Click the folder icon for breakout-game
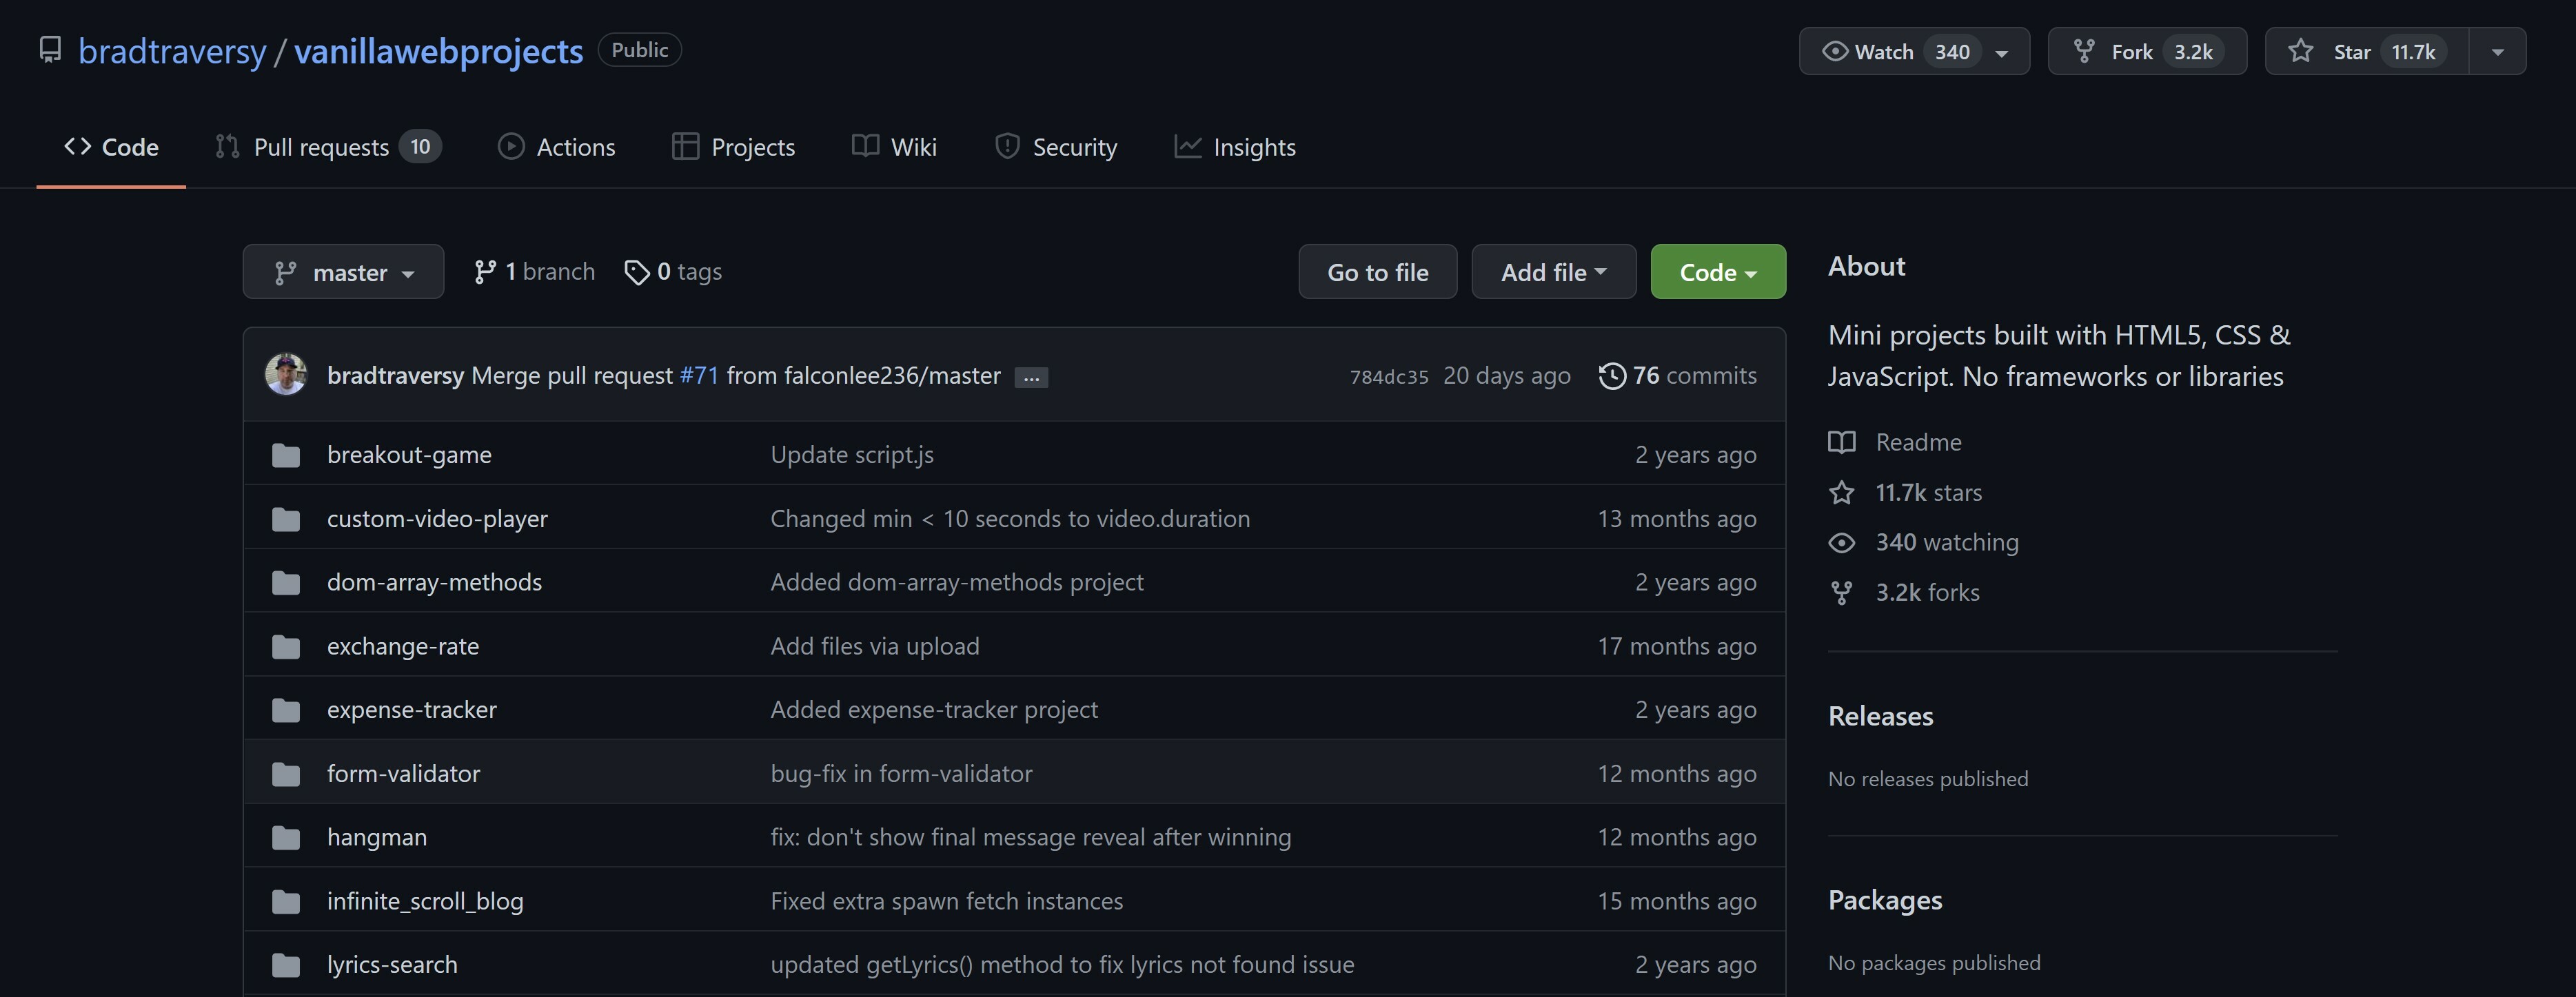The width and height of the screenshot is (2576, 997). tap(286, 456)
